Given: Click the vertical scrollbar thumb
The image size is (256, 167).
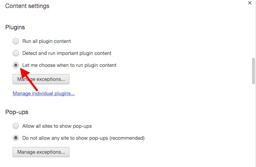Looking at the screenshot, I should tap(253, 71).
